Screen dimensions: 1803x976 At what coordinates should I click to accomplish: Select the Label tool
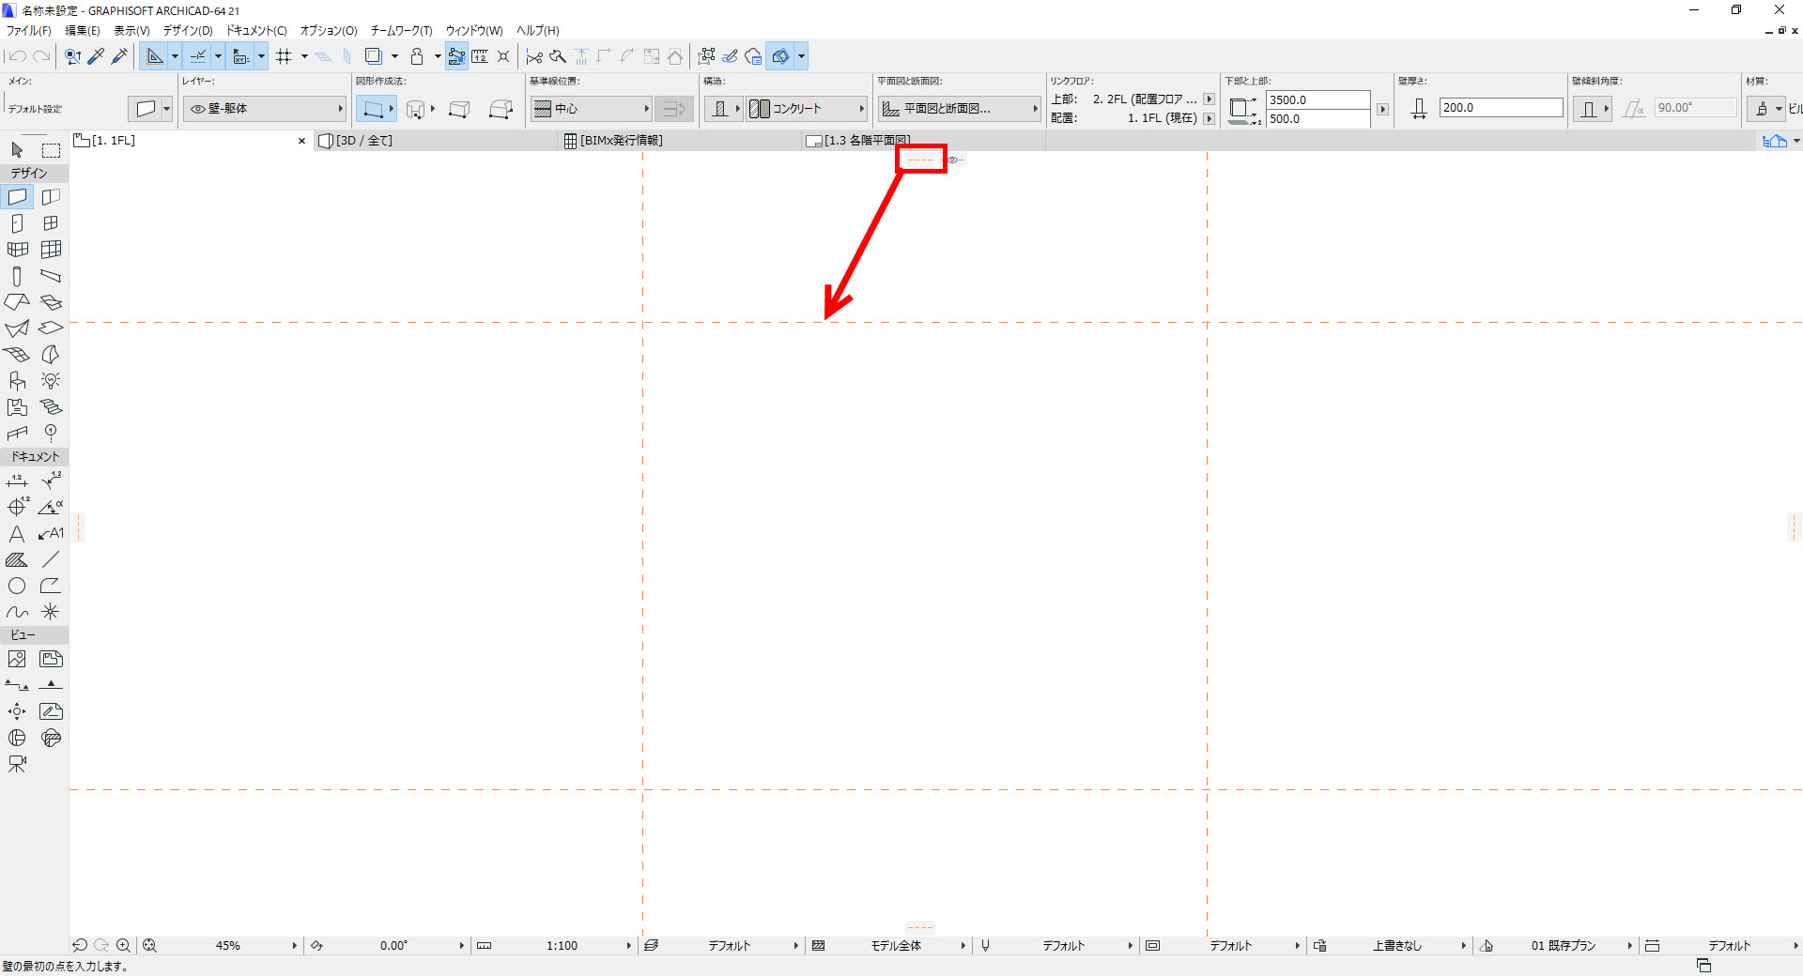51,533
